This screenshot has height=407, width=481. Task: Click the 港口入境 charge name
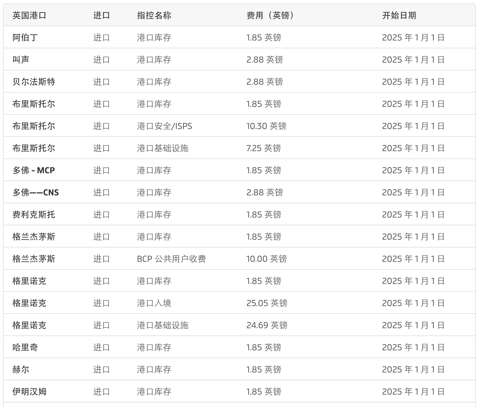click(154, 303)
